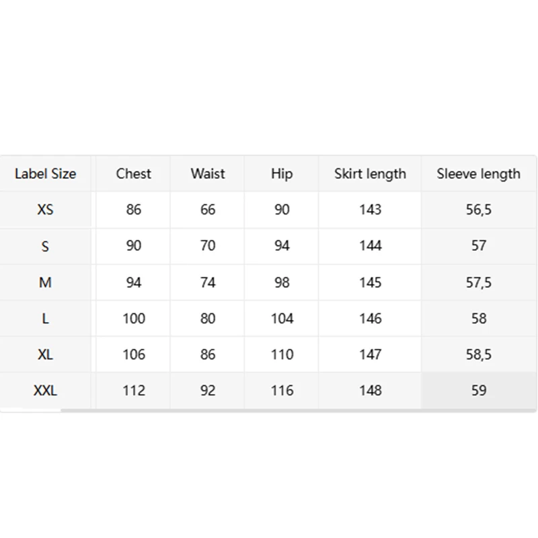The image size is (538, 538).
Task: Select the Chest column header
Action: coord(133,174)
